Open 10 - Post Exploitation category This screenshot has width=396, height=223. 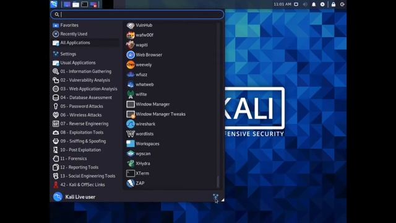coord(85,150)
